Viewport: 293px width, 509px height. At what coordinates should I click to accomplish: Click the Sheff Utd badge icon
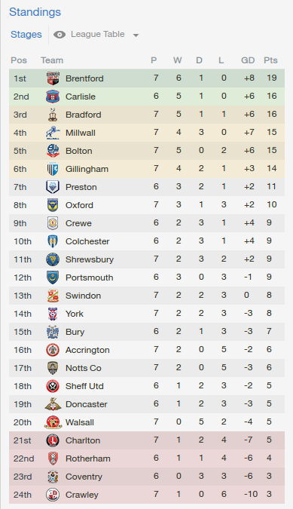click(53, 386)
